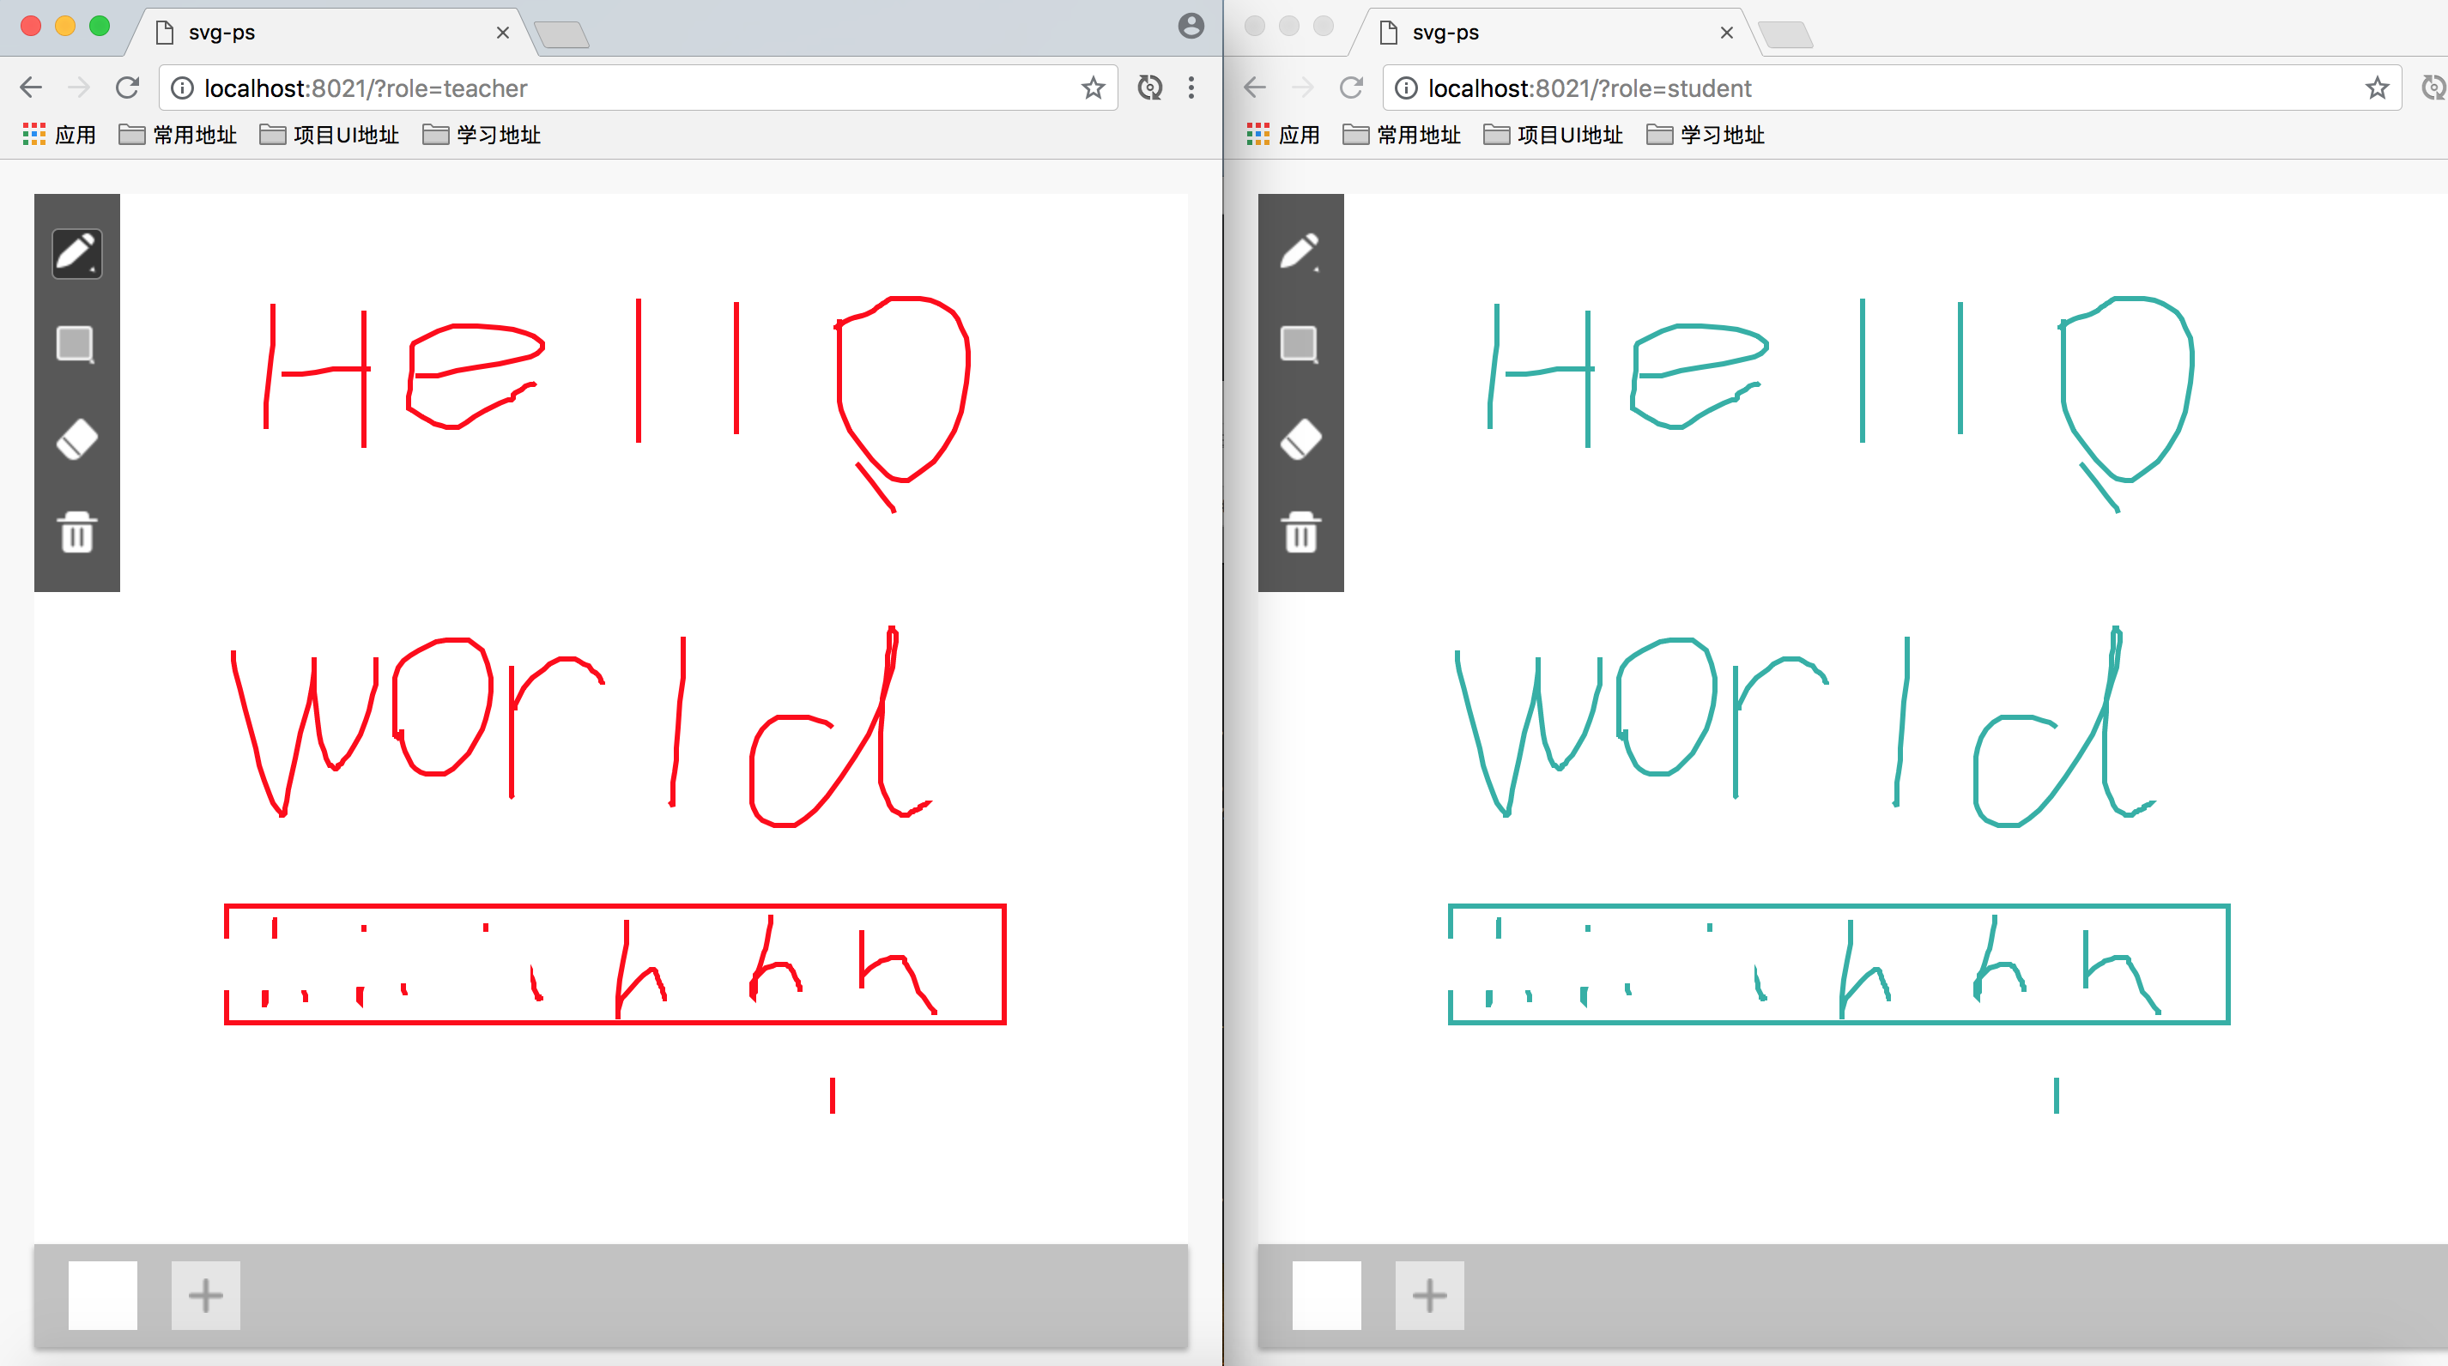Open 常用地址 bookmark folder in teacher window
The width and height of the screenshot is (2448, 1366).
(178, 135)
